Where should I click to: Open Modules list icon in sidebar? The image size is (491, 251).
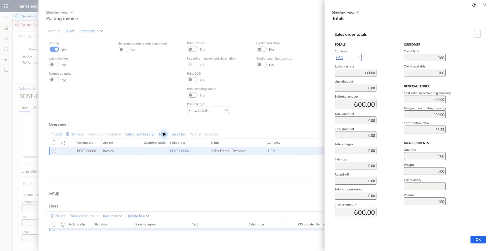coord(6,70)
